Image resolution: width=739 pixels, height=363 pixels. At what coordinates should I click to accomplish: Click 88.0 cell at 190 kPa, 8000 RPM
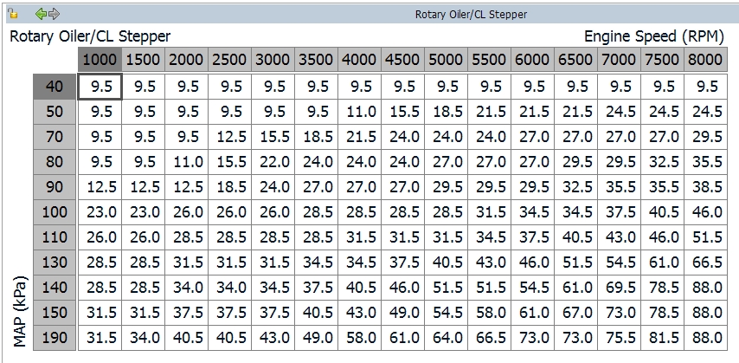(706, 338)
